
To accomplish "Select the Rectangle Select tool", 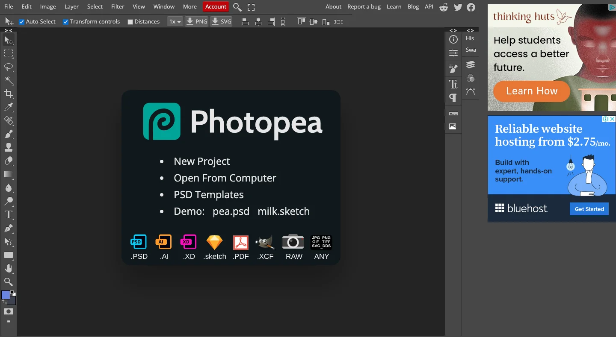I will 8,53.
